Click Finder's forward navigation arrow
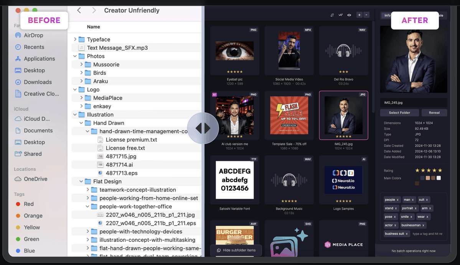 tap(94, 10)
